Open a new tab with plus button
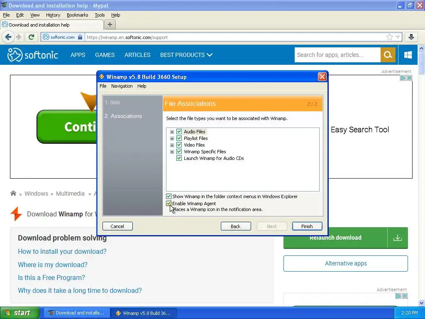Viewport: 425px width, 319px height. point(110,25)
